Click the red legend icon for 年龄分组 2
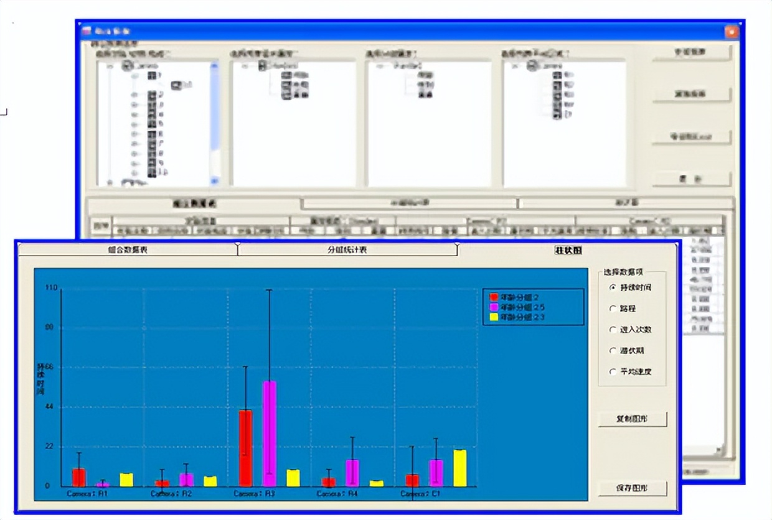 [494, 297]
